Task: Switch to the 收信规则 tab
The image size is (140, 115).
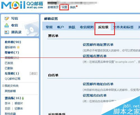Action: click(87, 27)
